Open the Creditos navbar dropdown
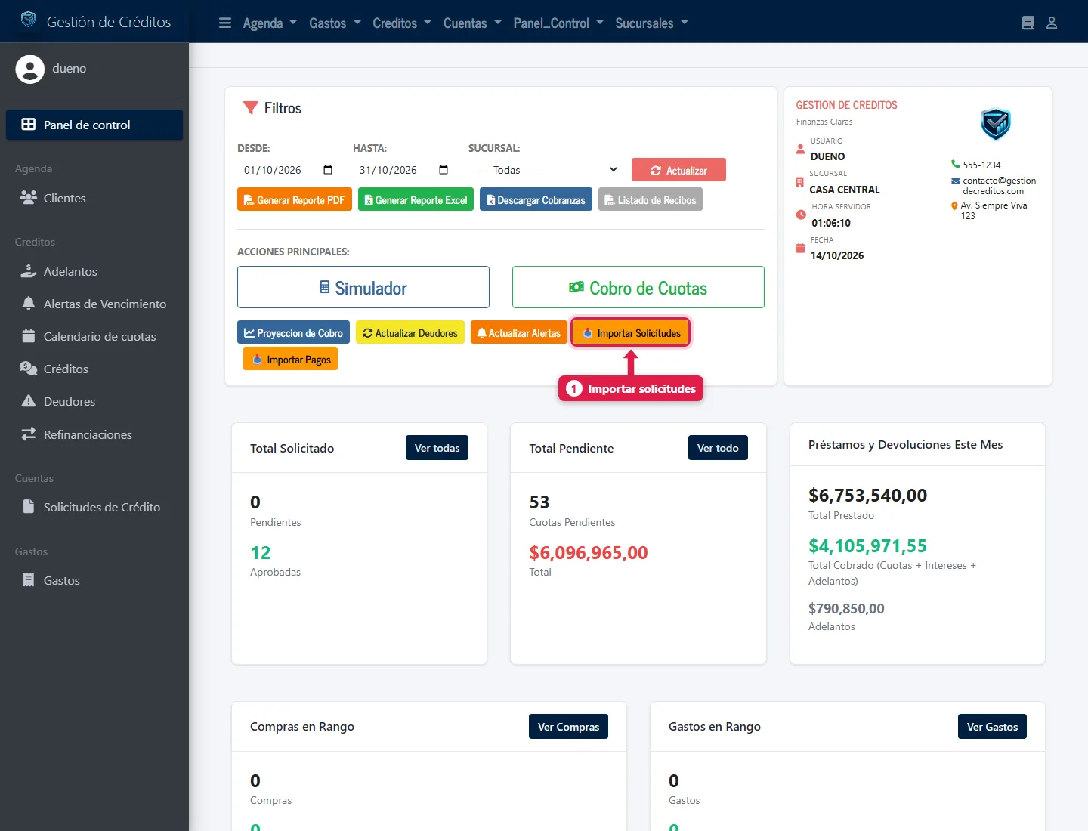The height and width of the screenshot is (831, 1088). 402,23
